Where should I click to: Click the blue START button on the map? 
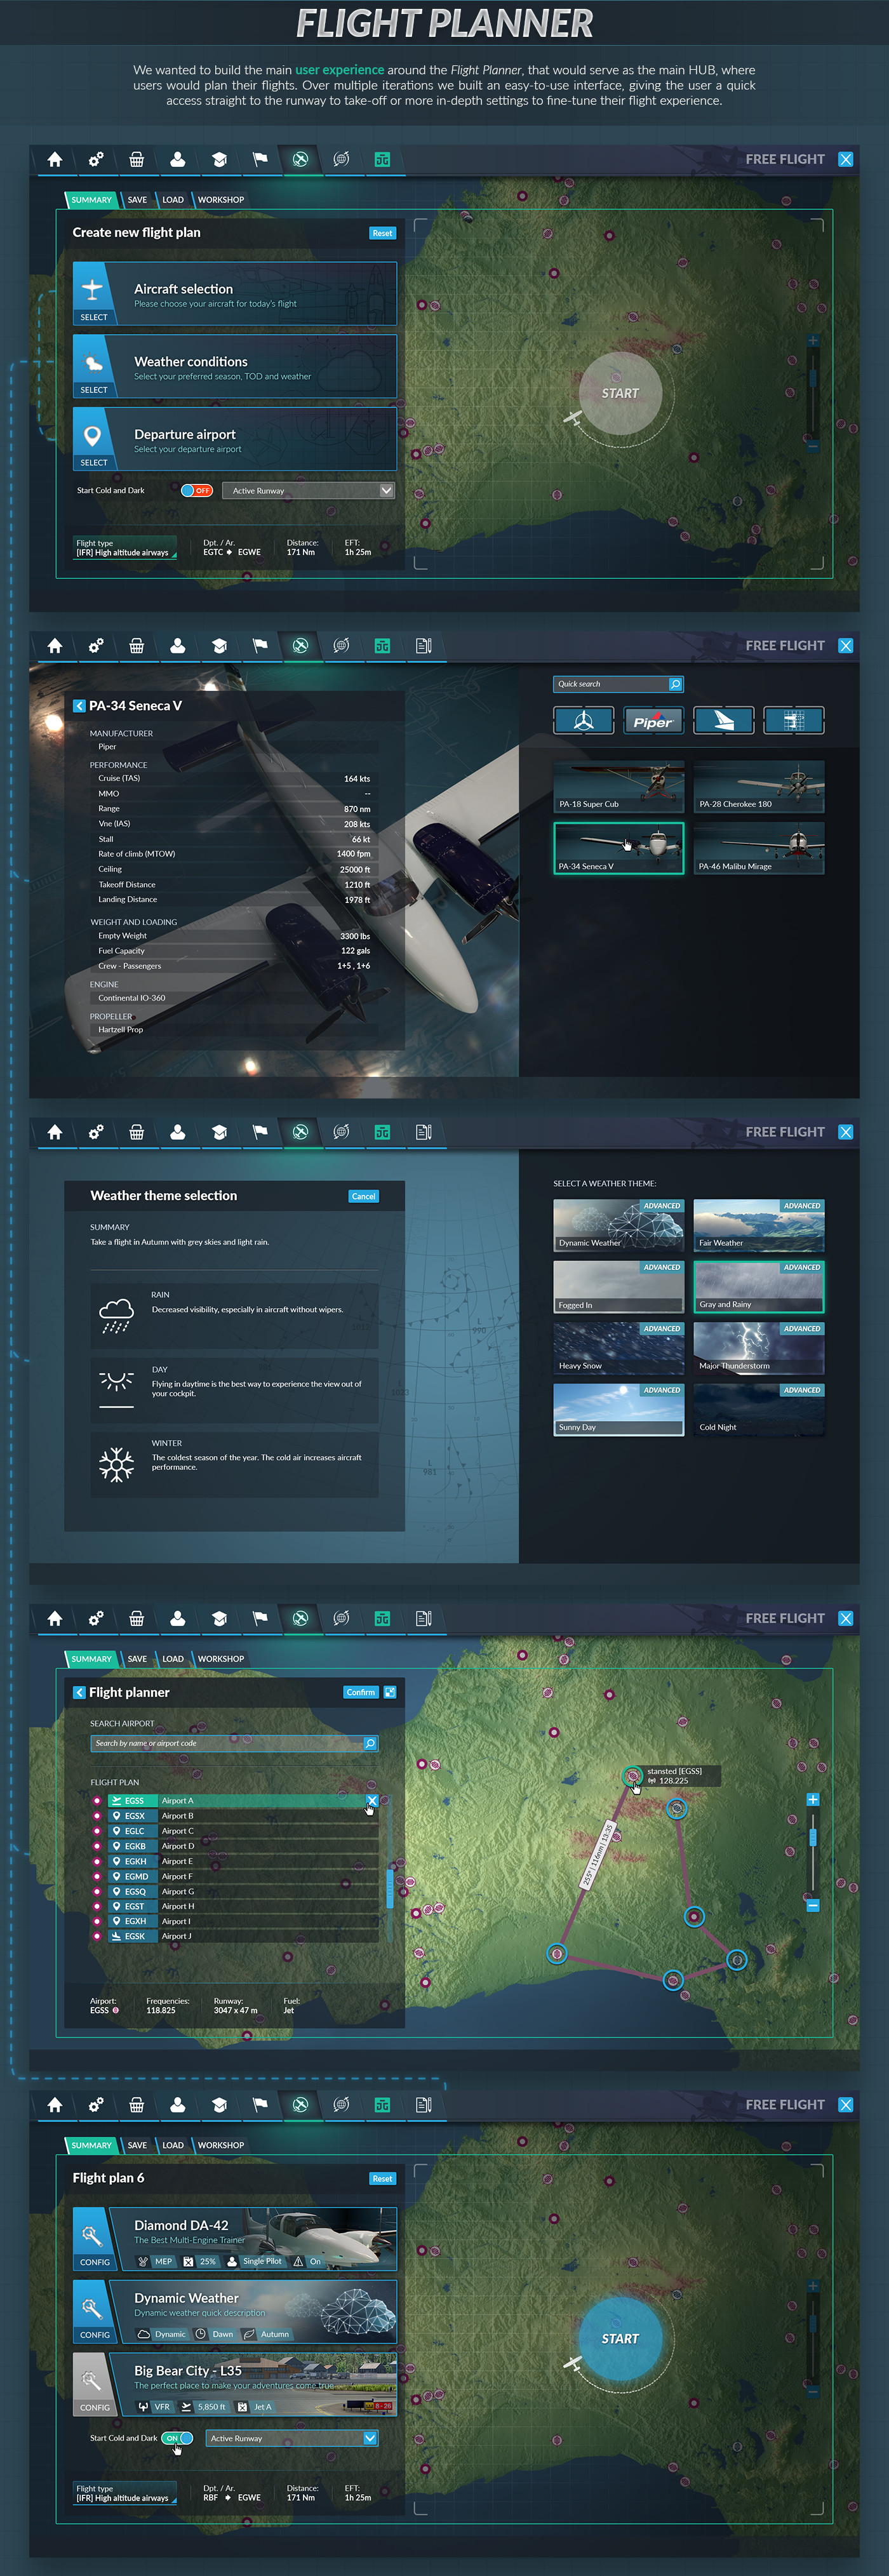click(620, 2338)
